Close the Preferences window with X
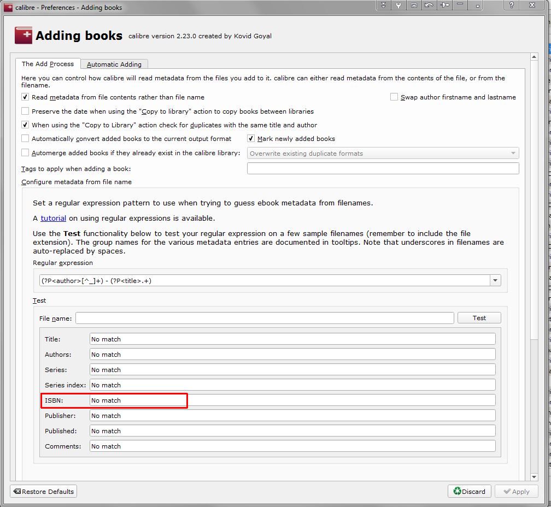 click(532, 5)
